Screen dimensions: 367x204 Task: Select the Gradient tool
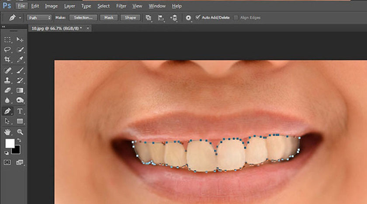tap(20, 90)
